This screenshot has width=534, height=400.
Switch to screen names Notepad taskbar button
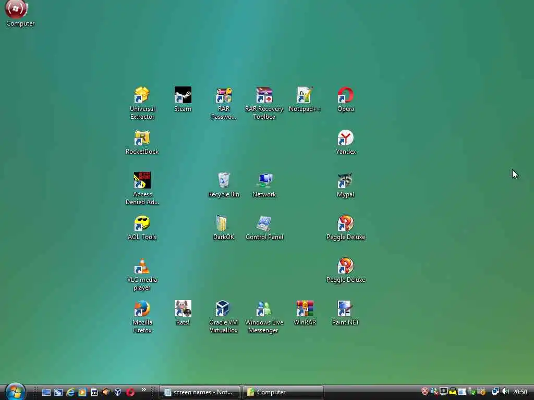tap(199, 392)
